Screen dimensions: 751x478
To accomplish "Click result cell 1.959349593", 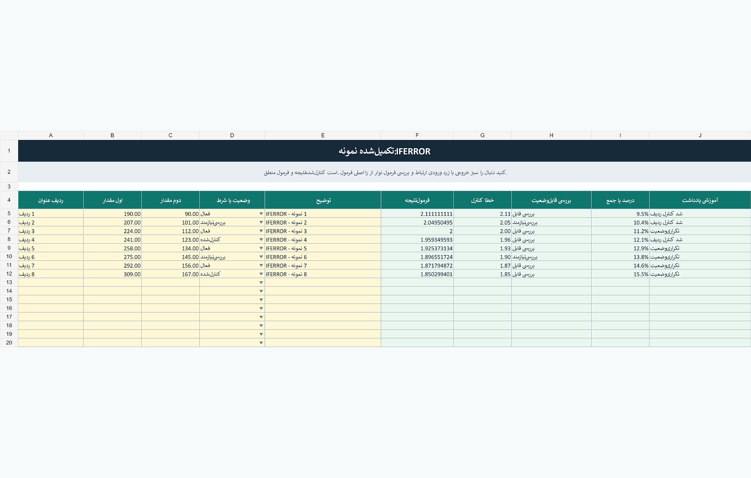I will (417, 240).
